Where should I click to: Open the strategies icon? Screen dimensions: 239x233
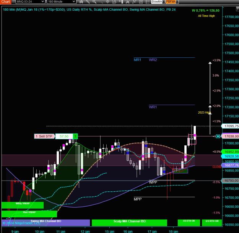click(134, 2)
